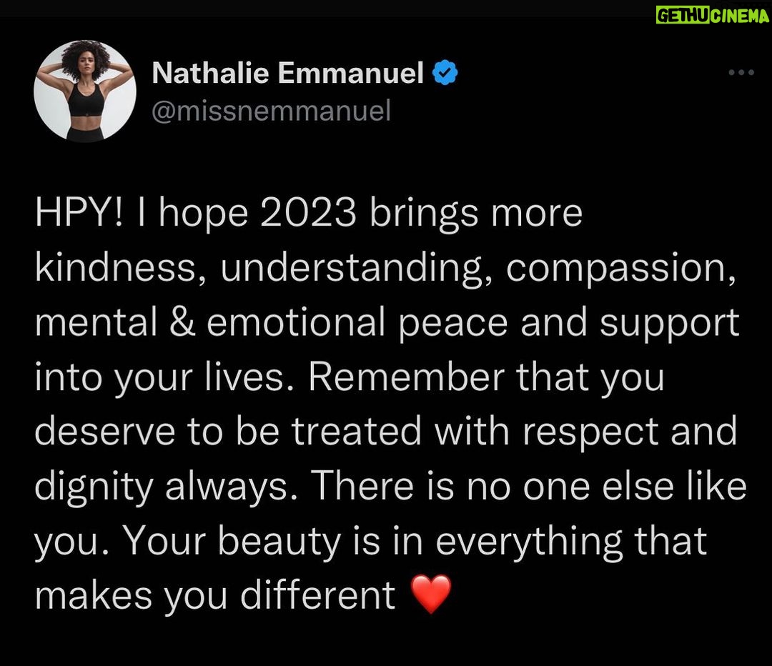This screenshot has width=772, height=666.
Task: Click the word Remember in tweet
Action: click(x=407, y=377)
